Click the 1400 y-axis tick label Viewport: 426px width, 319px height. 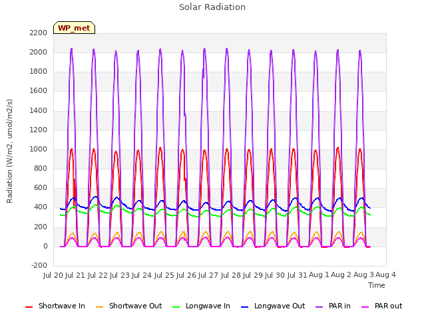(39, 110)
